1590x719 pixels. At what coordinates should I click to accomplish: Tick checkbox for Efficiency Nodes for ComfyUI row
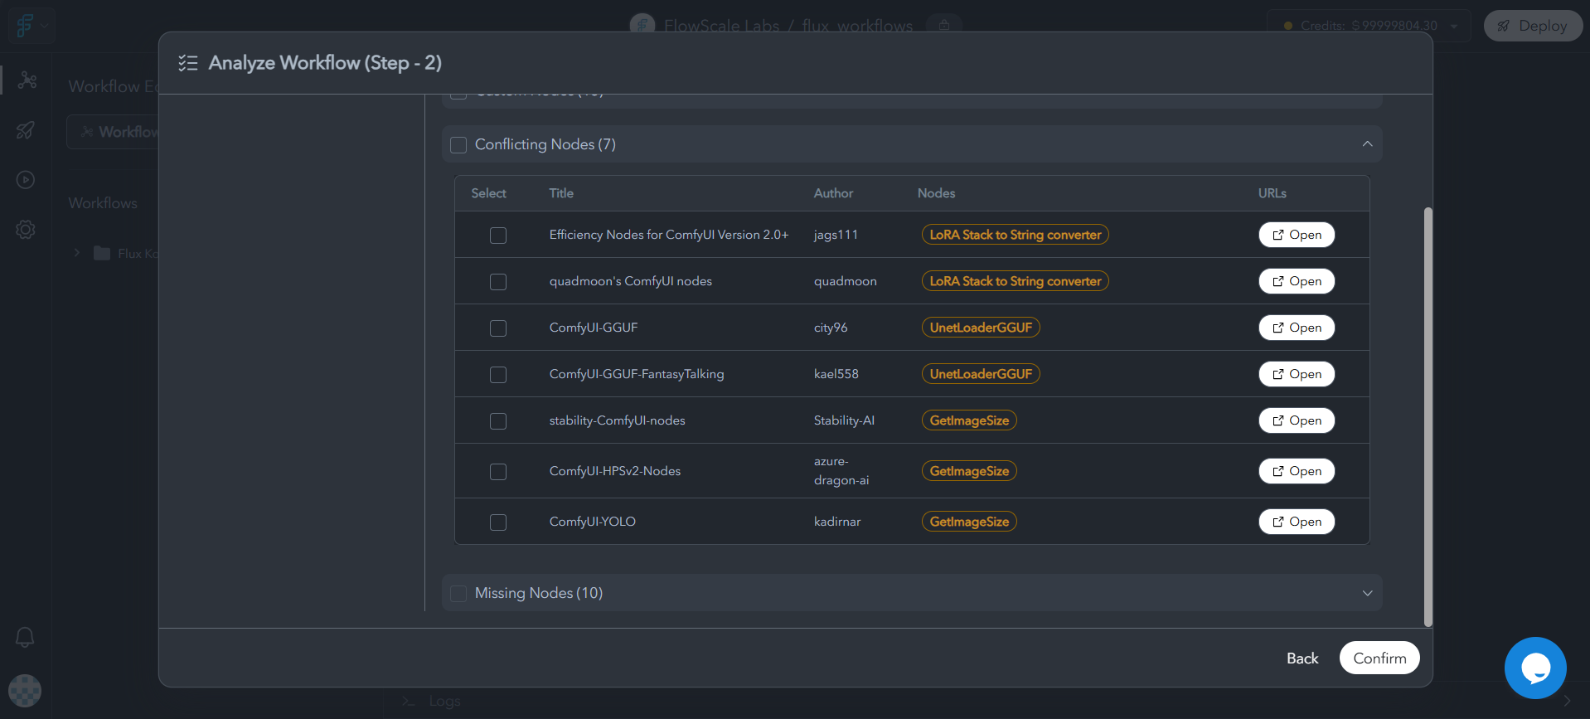click(x=498, y=236)
